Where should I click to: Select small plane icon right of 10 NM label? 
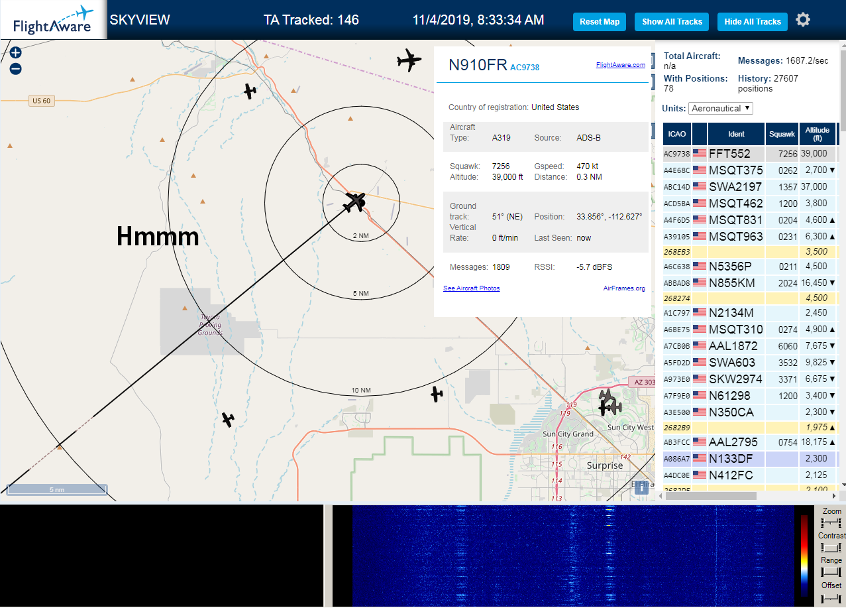[436, 394]
